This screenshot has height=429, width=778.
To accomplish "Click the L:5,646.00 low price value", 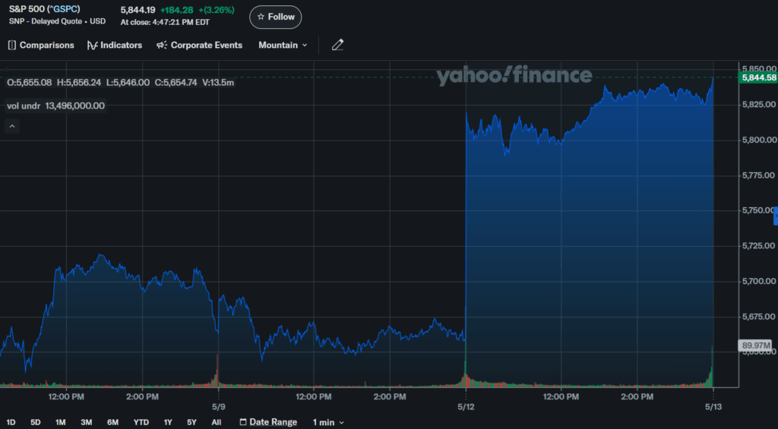I will click(128, 82).
